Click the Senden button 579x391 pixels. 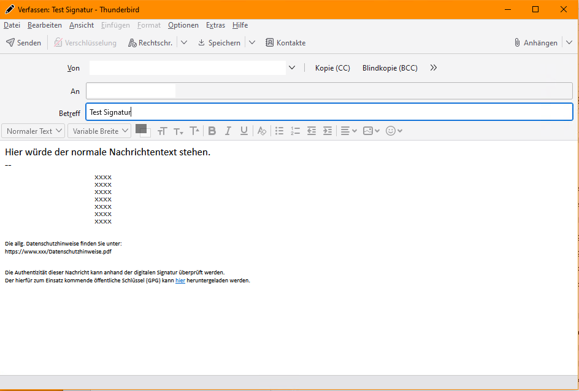pyautogui.click(x=24, y=43)
